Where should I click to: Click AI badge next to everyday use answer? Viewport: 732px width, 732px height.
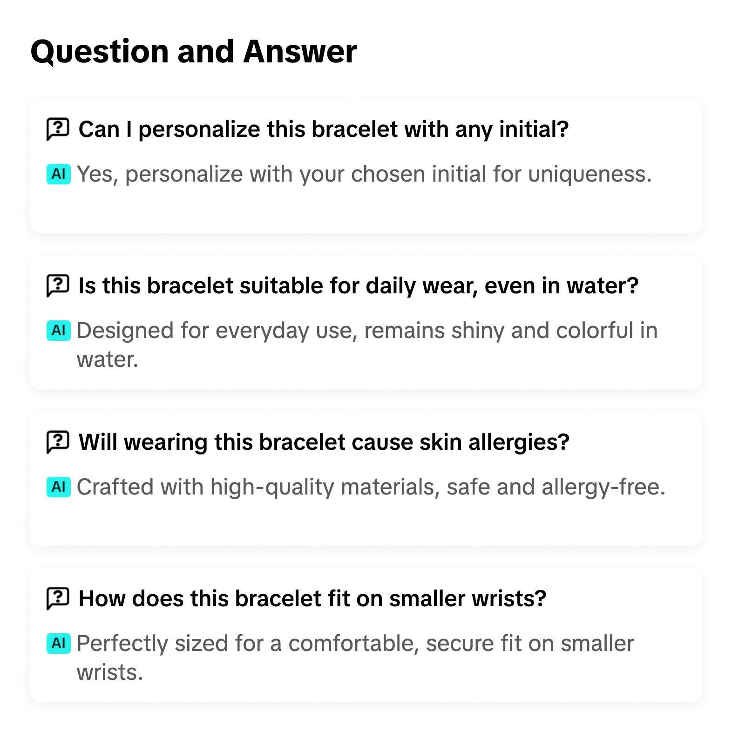[59, 331]
